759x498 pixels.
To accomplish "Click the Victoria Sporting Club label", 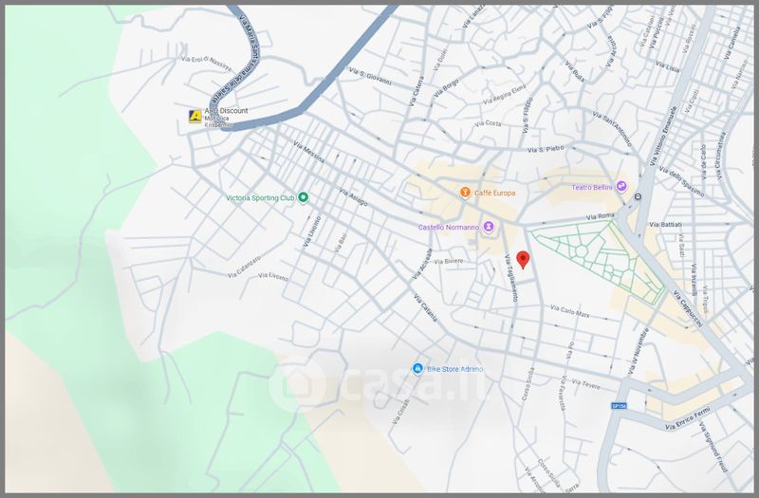I will click(x=260, y=198).
